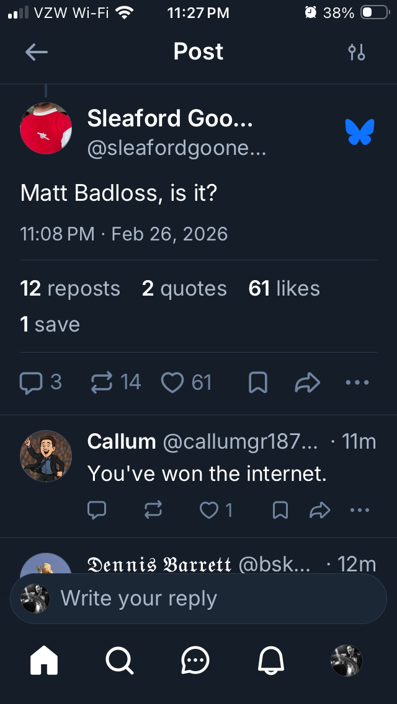397x704 pixels.
Task: View the 61 likes list
Action: pyautogui.click(x=284, y=289)
